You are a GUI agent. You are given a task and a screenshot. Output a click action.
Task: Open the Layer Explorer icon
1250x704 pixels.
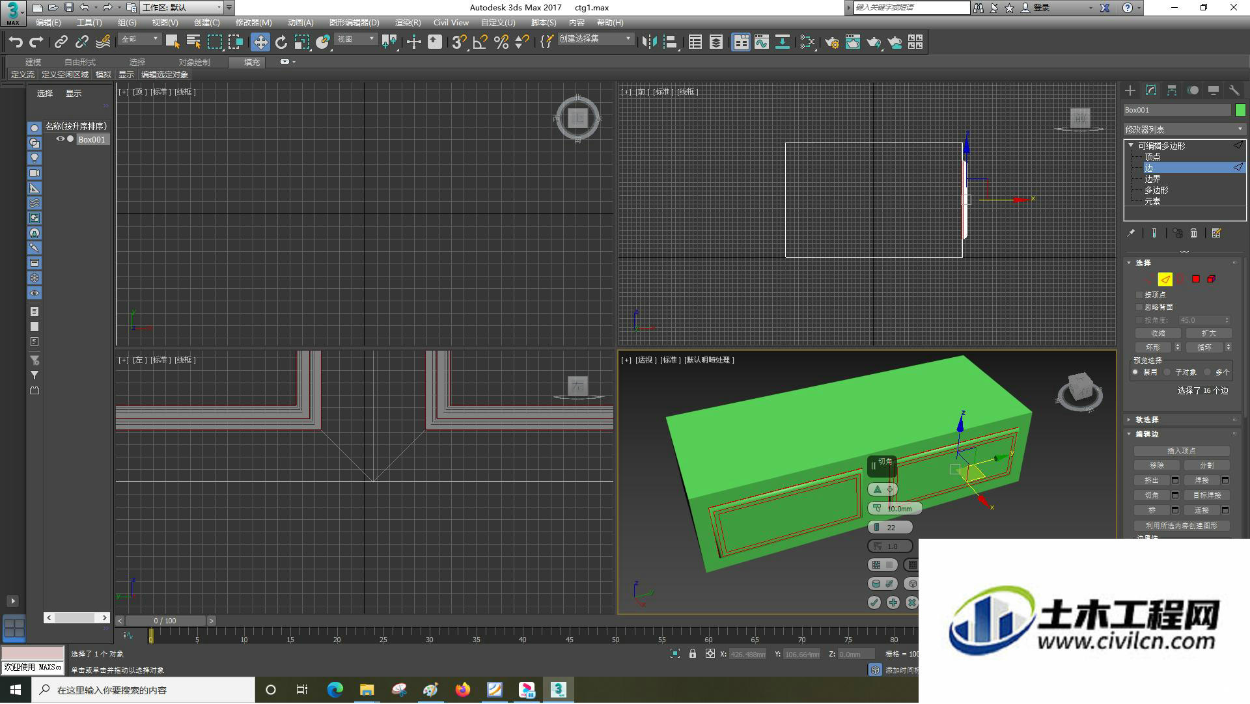tap(716, 42)
